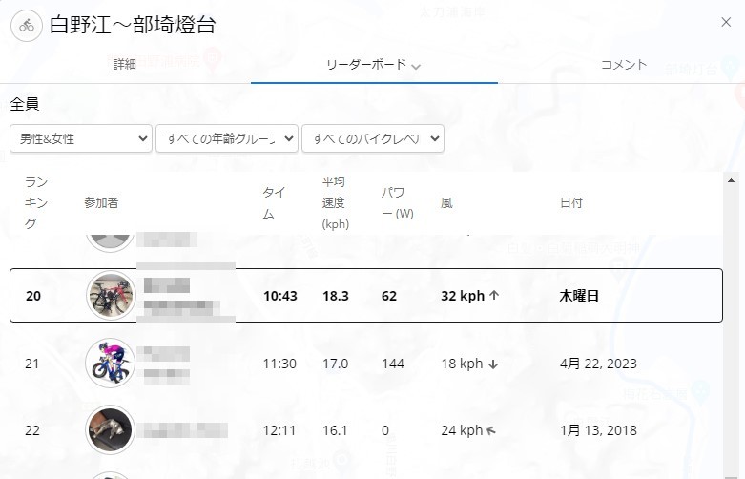Click the wind arrow beside 18 kph

click(494, 364)
